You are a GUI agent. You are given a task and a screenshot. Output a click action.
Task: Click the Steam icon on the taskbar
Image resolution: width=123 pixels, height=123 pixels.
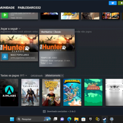pos(105,119)
